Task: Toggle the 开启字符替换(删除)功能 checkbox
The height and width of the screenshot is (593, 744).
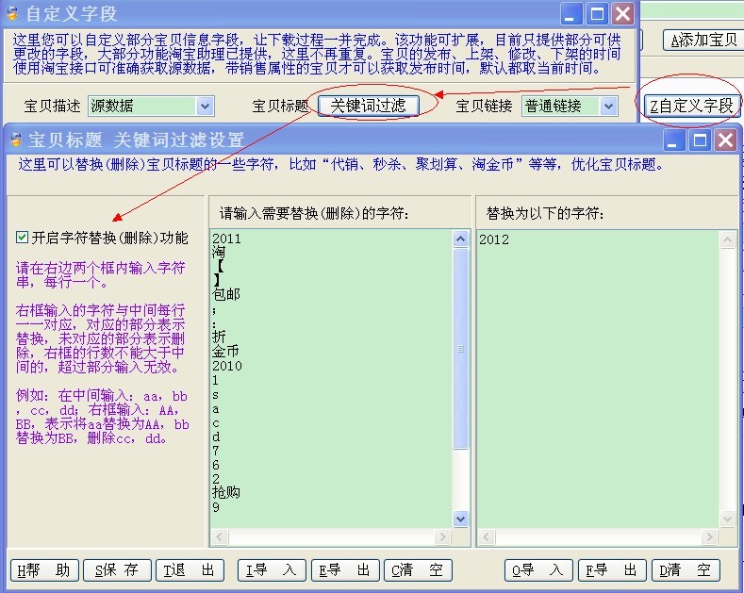Action: [x=23, y=238]
